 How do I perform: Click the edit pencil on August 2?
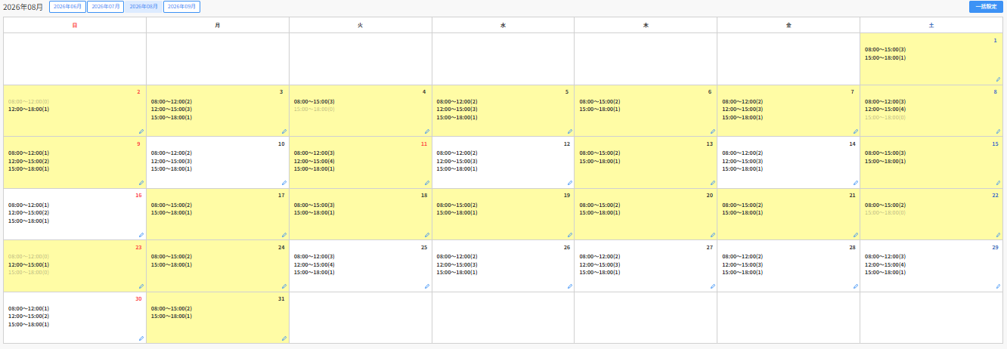pos(141,131)
